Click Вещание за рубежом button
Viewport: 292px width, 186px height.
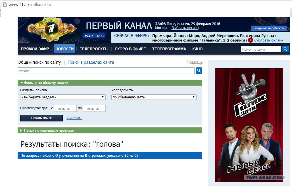point(269,28)
